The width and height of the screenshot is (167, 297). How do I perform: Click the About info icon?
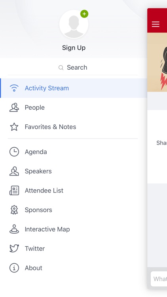(x=14, y=268)
